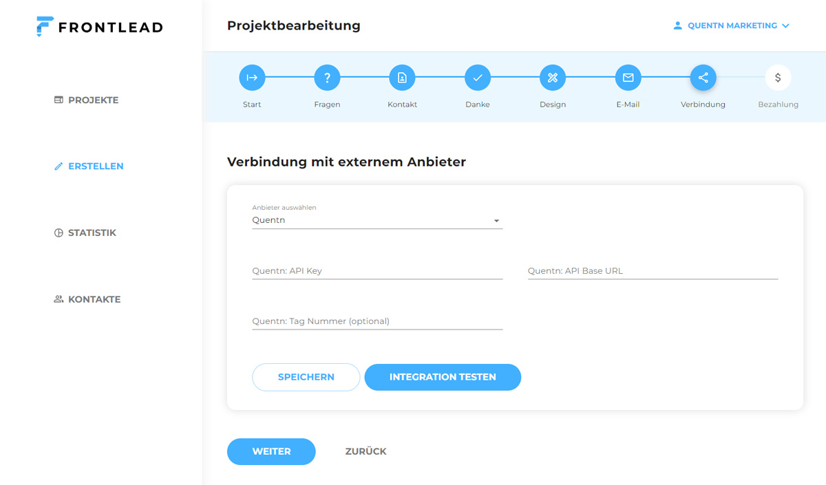
Task: Open the QUENTN MARKETING user menu
Action: click(731, 25)
